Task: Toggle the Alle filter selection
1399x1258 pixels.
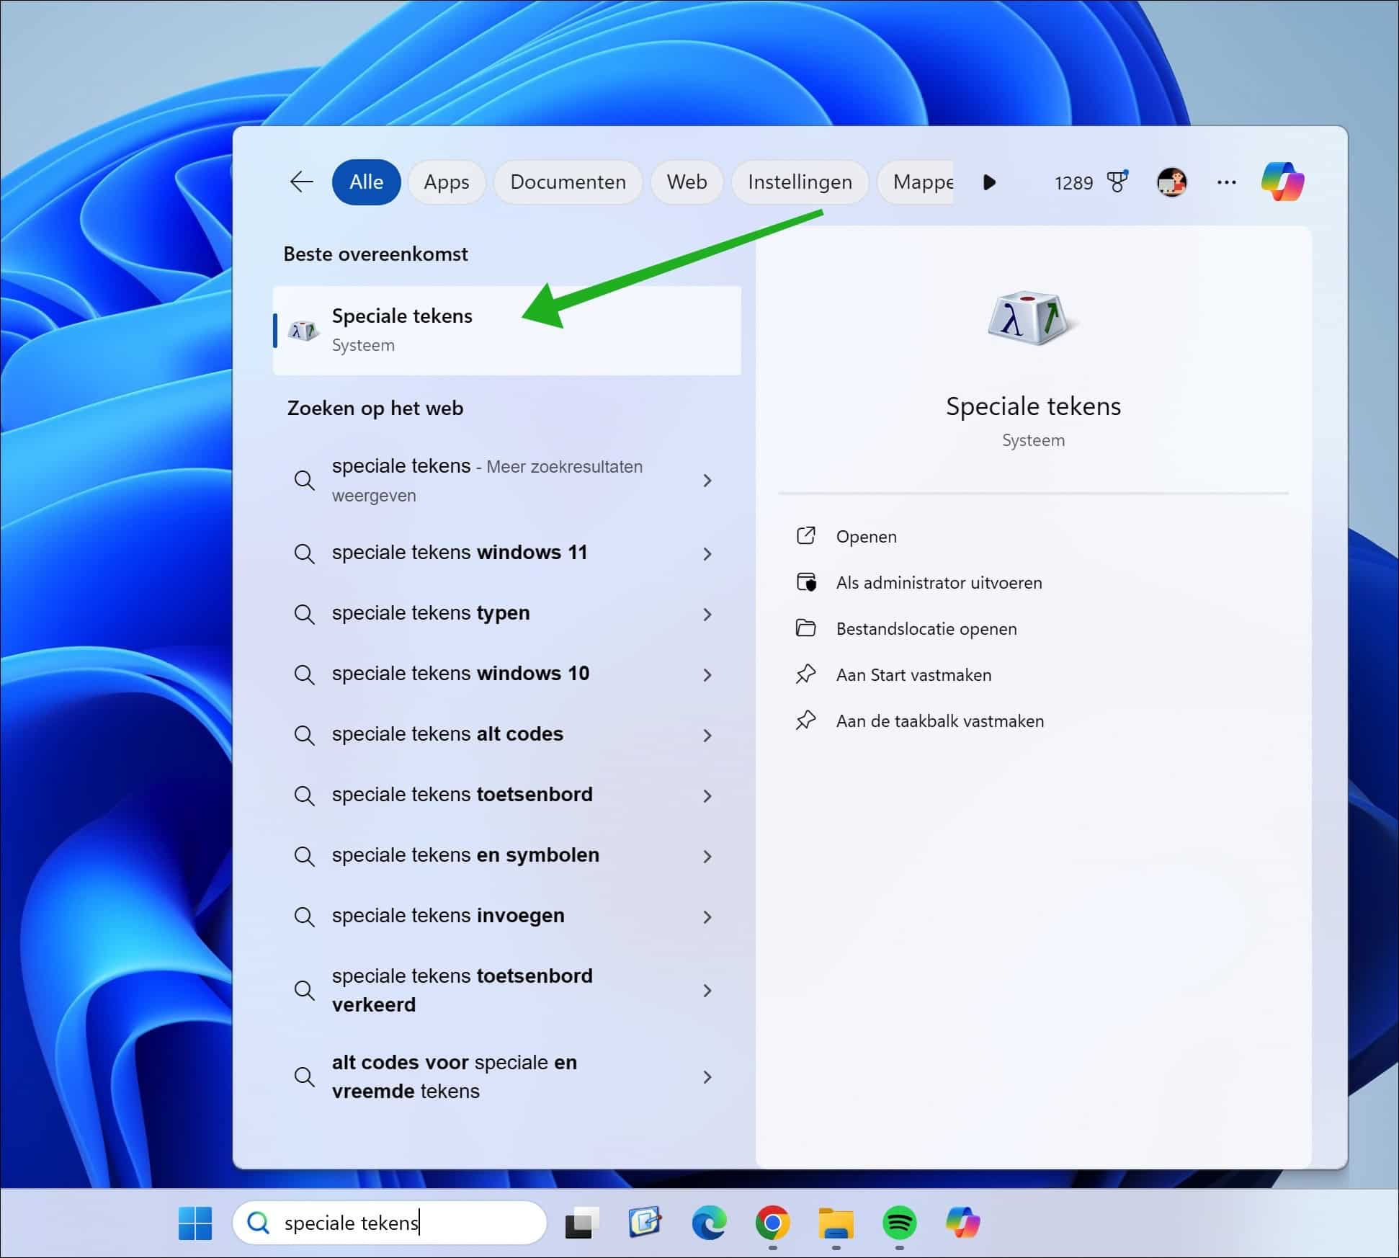Action: (x=366, y=182)
